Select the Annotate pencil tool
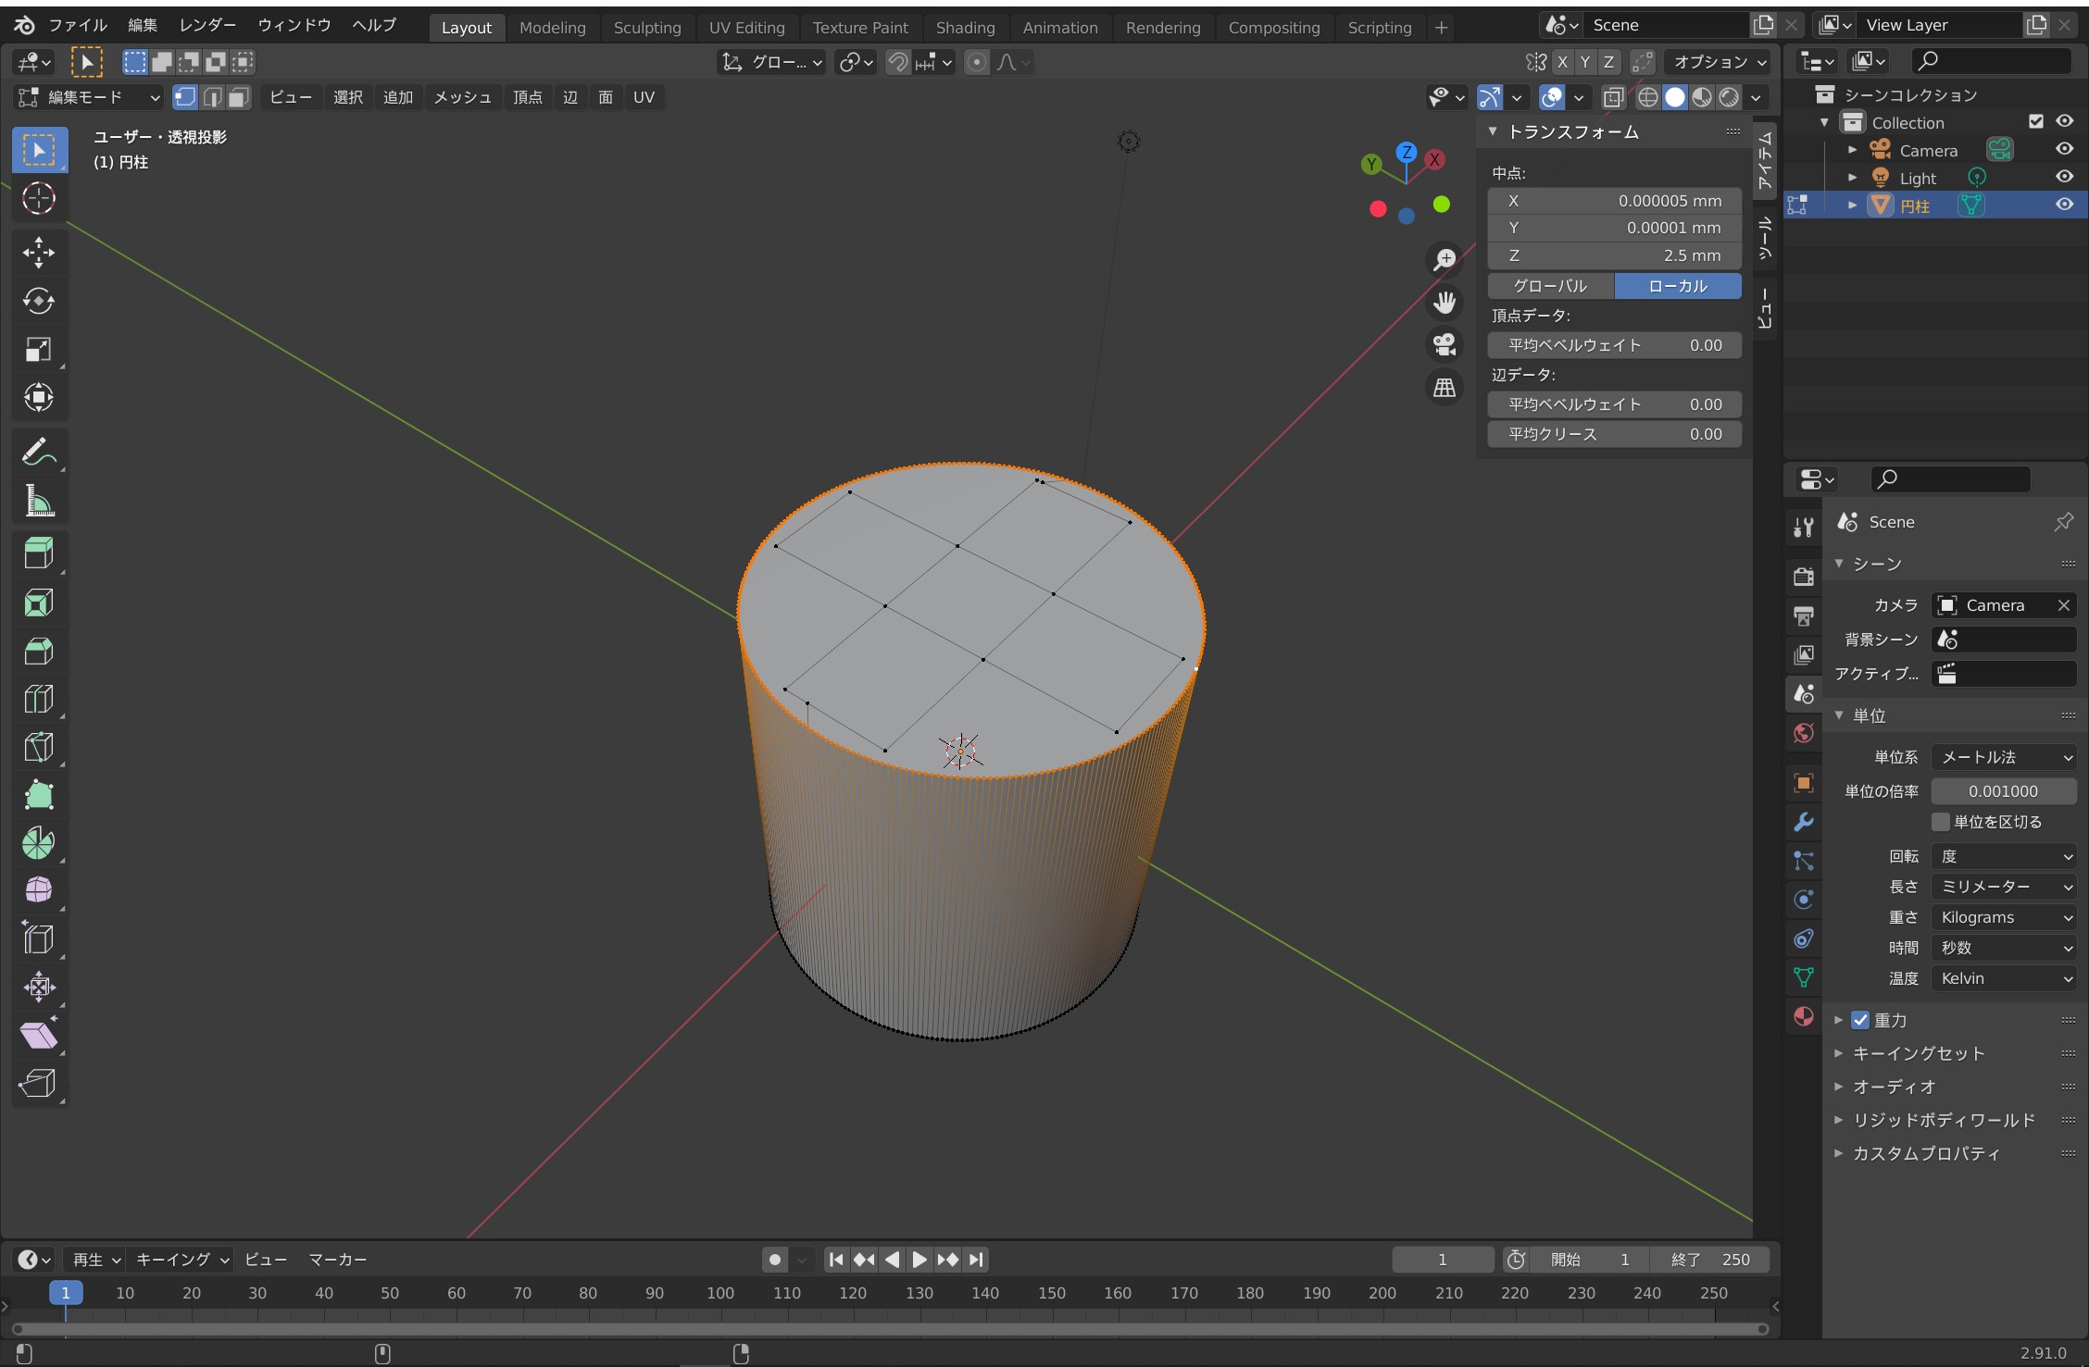 click(x=38, y=453)
